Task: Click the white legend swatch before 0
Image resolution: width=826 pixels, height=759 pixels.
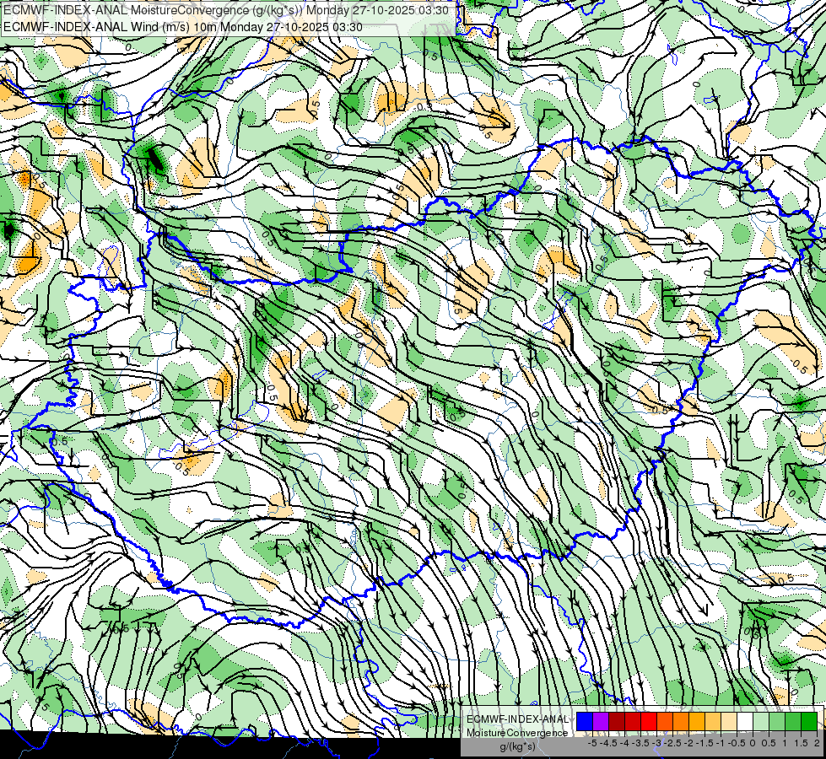Action: click(745, 721)
